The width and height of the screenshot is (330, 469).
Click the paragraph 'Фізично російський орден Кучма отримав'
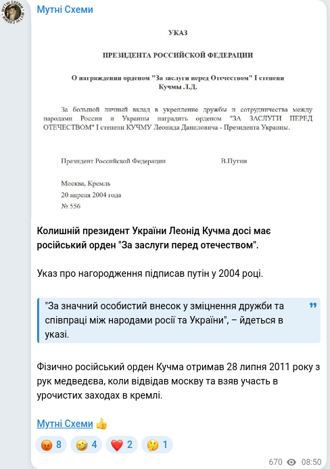[x=178, y=381]
